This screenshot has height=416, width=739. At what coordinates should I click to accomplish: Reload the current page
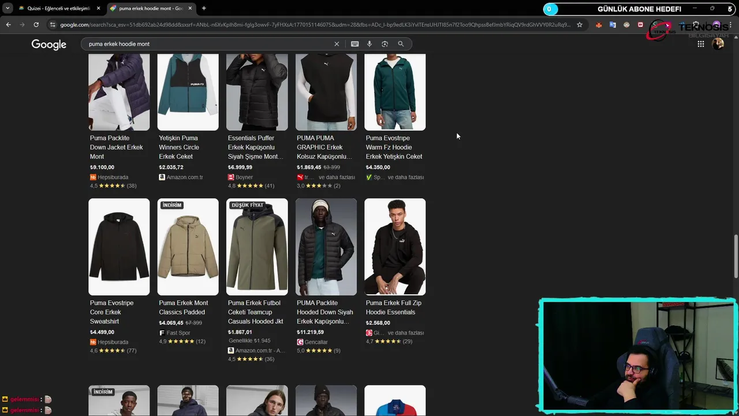pyautogui.click(x=36, y=25)
